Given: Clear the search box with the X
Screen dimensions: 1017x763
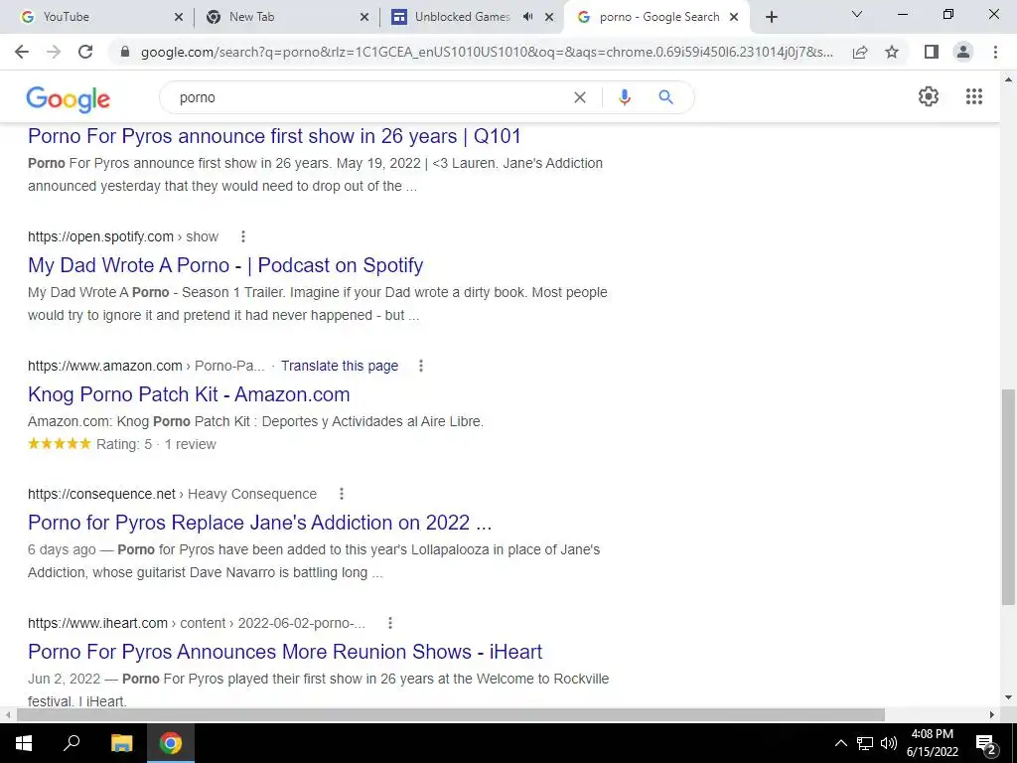Looking at the screenshot, I should tap(580, 97).
